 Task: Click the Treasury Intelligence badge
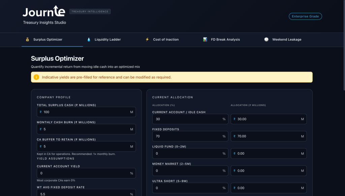point(90,11)
